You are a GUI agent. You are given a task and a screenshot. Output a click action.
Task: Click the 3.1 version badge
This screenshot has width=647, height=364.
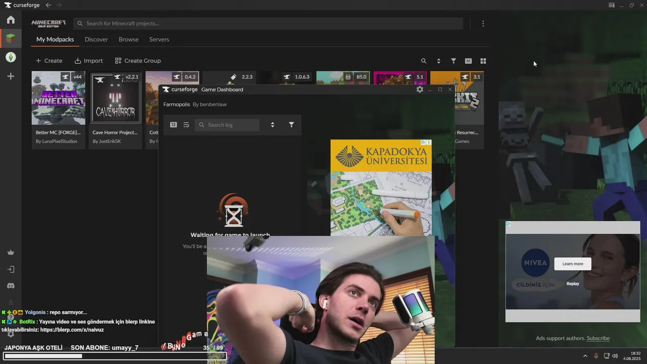pos(477,77)
